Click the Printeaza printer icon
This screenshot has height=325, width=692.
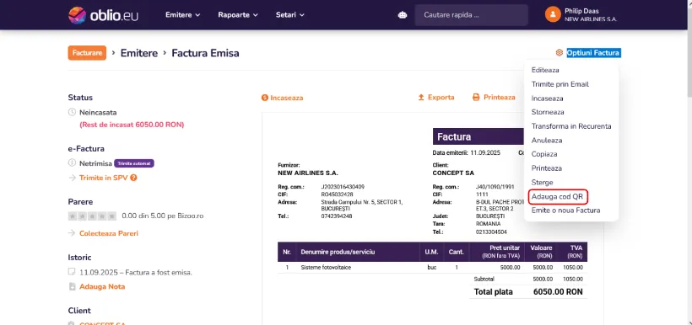click(x=476, y=98)
